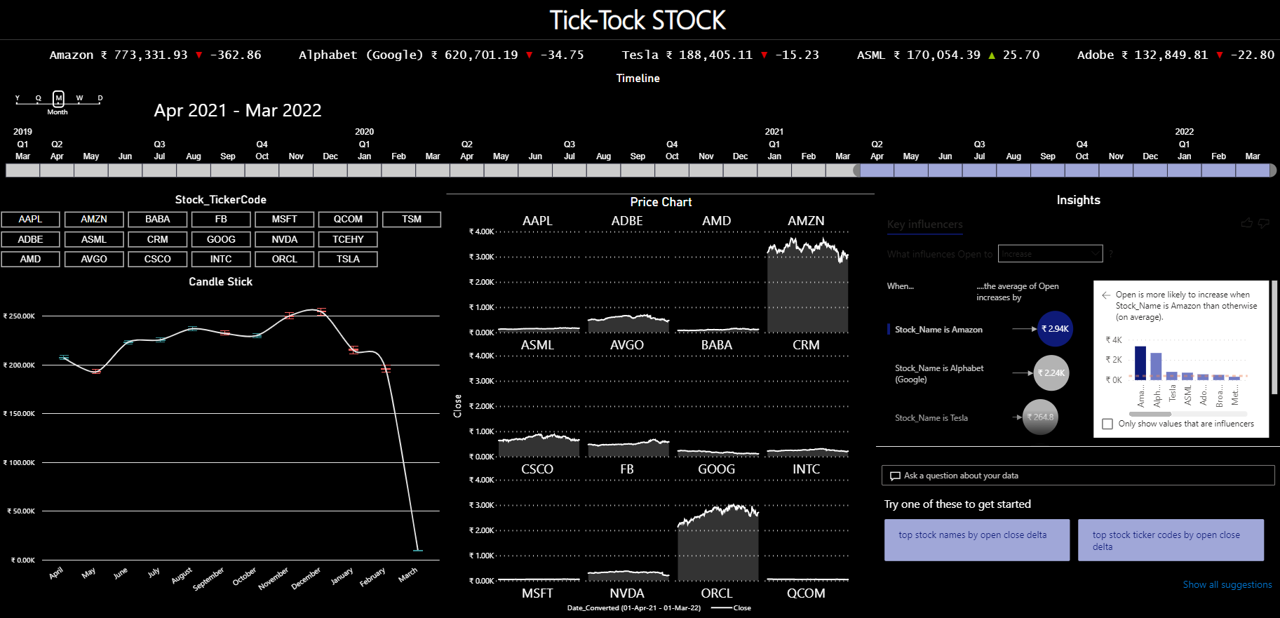Click the question mark help icon beside Increase

pyautogui.click(x=1111, y=254)
